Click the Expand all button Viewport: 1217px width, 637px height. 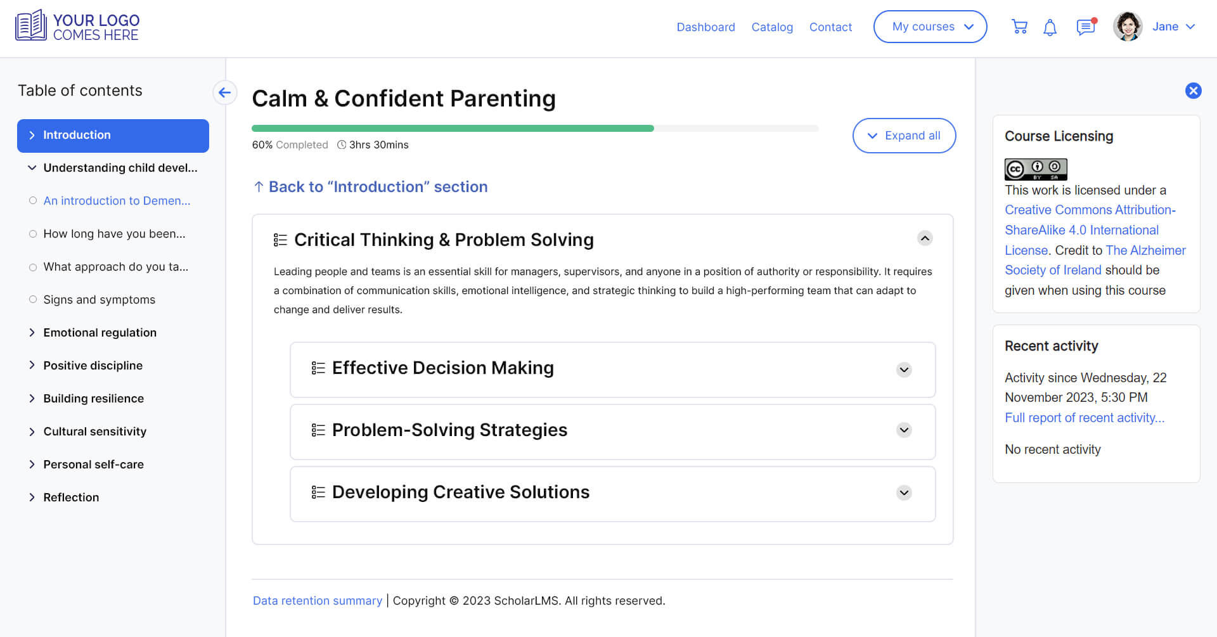point(904,136)
